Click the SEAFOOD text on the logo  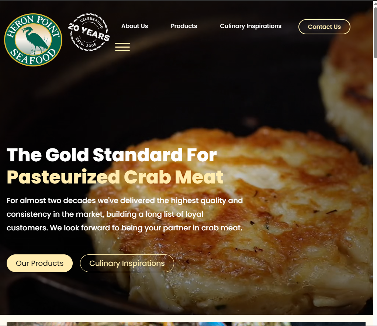coord(34,57)
